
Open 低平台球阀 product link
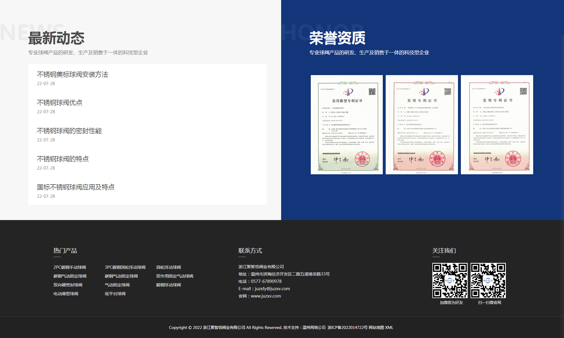coord(115,294)
